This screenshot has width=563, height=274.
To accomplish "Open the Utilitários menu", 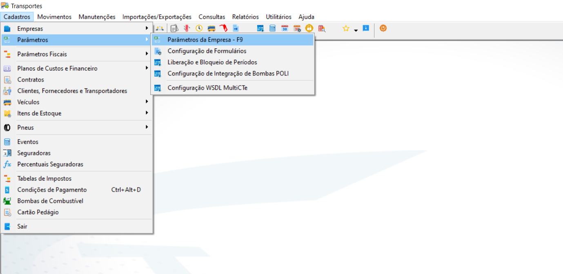I will click(x=278, y=17).
